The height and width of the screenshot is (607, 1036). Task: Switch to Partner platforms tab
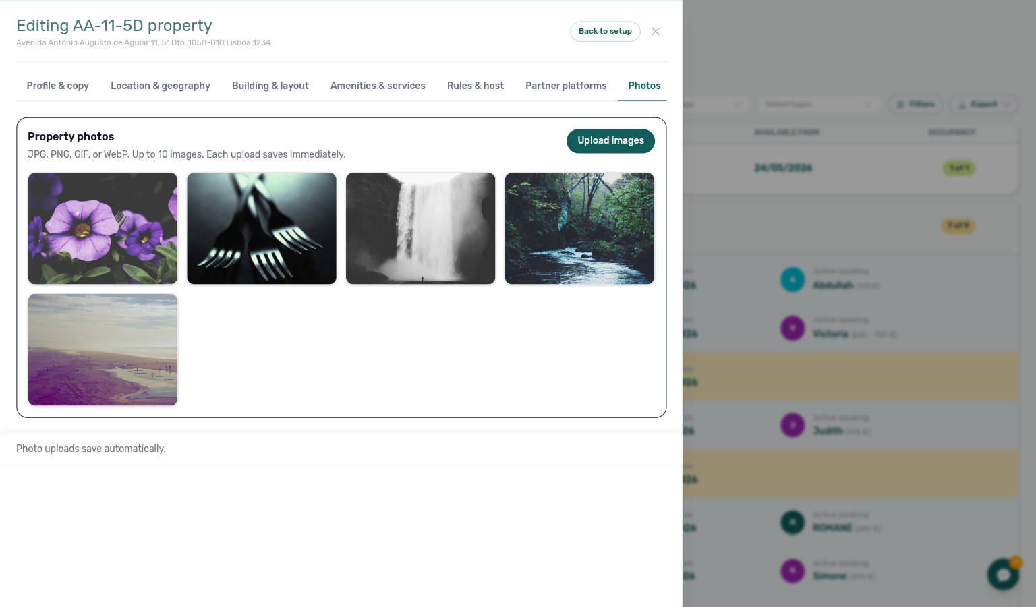pos(566,86)
